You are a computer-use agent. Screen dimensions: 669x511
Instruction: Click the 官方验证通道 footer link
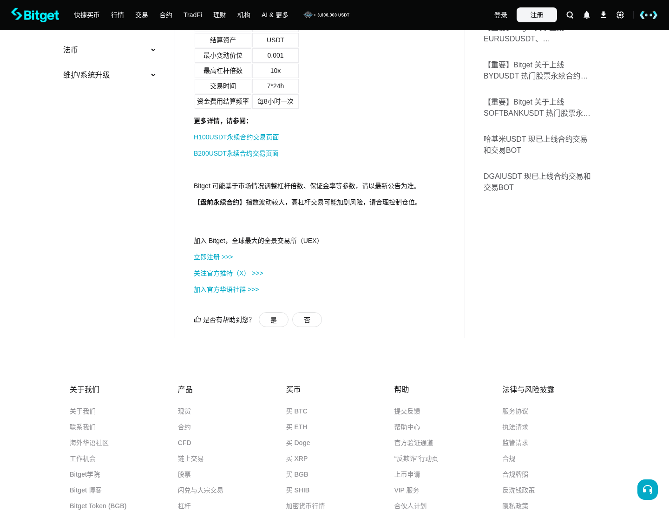(414, 443)
